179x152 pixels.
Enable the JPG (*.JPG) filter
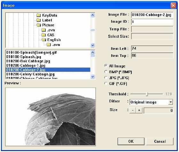106,78
